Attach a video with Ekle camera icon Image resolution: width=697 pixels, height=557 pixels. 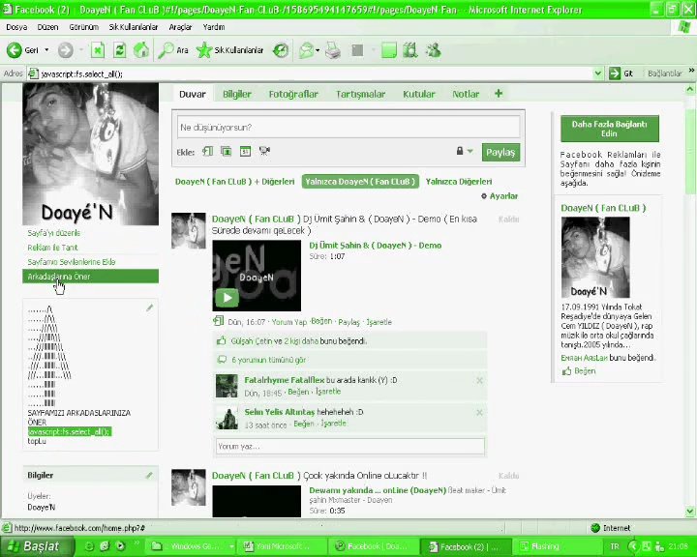pyautogui.click(x=264, y=152)
